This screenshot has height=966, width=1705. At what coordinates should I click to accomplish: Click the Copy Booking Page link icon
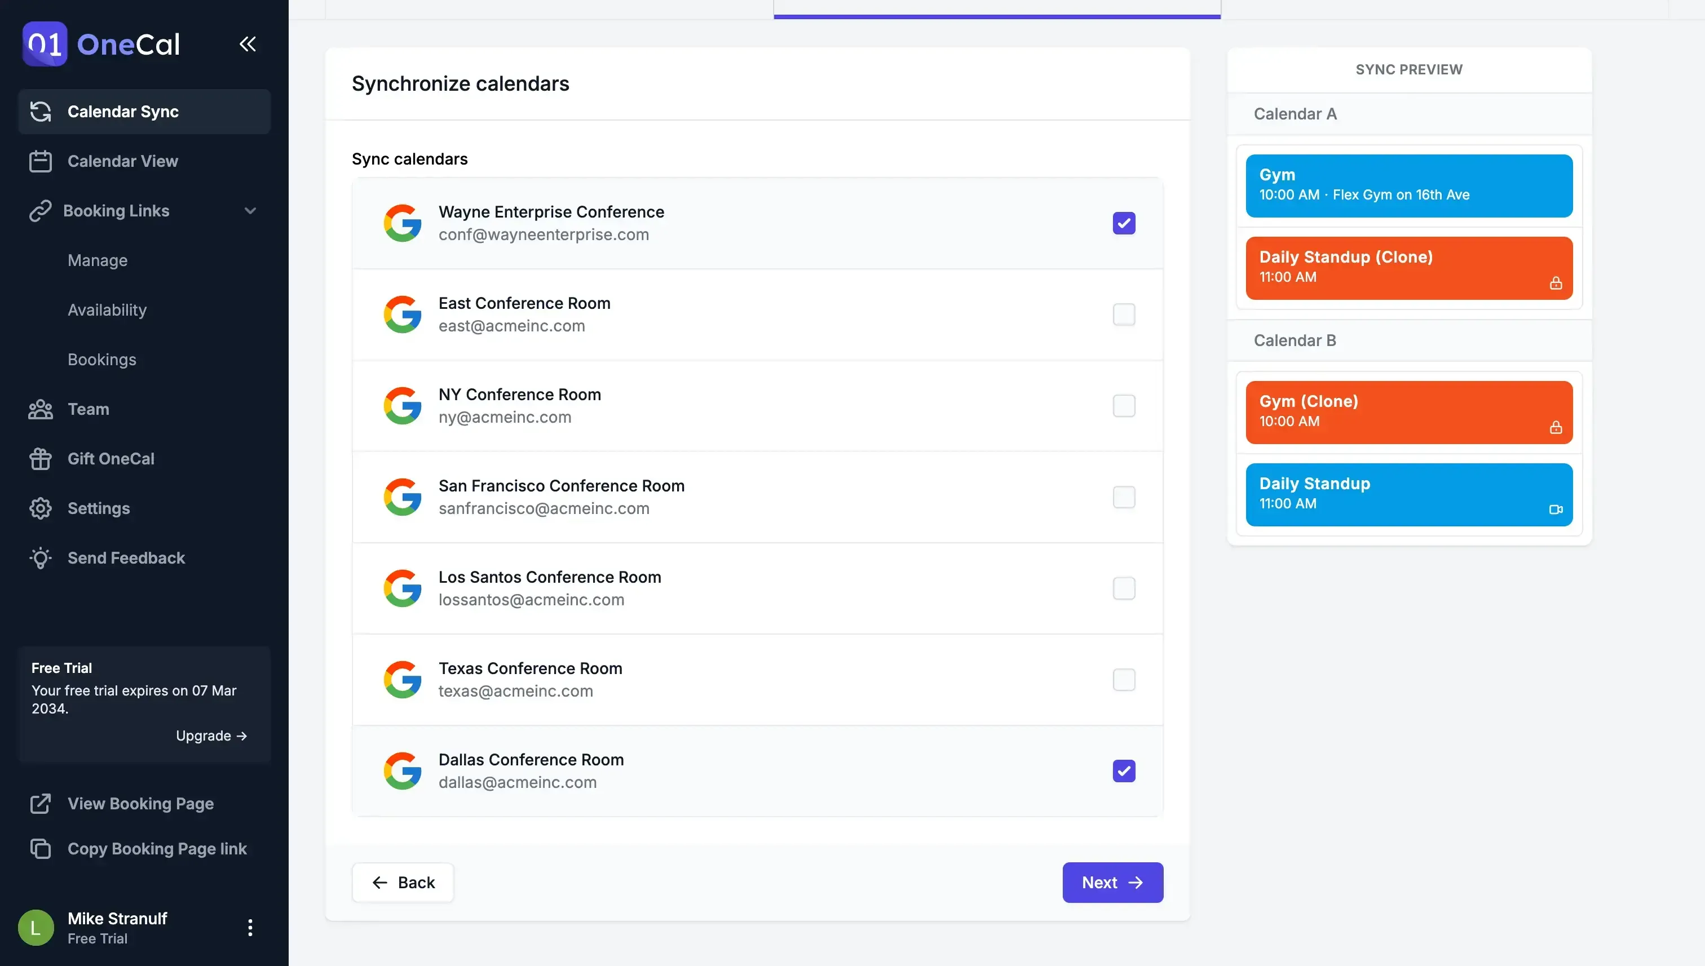(41, 849)
